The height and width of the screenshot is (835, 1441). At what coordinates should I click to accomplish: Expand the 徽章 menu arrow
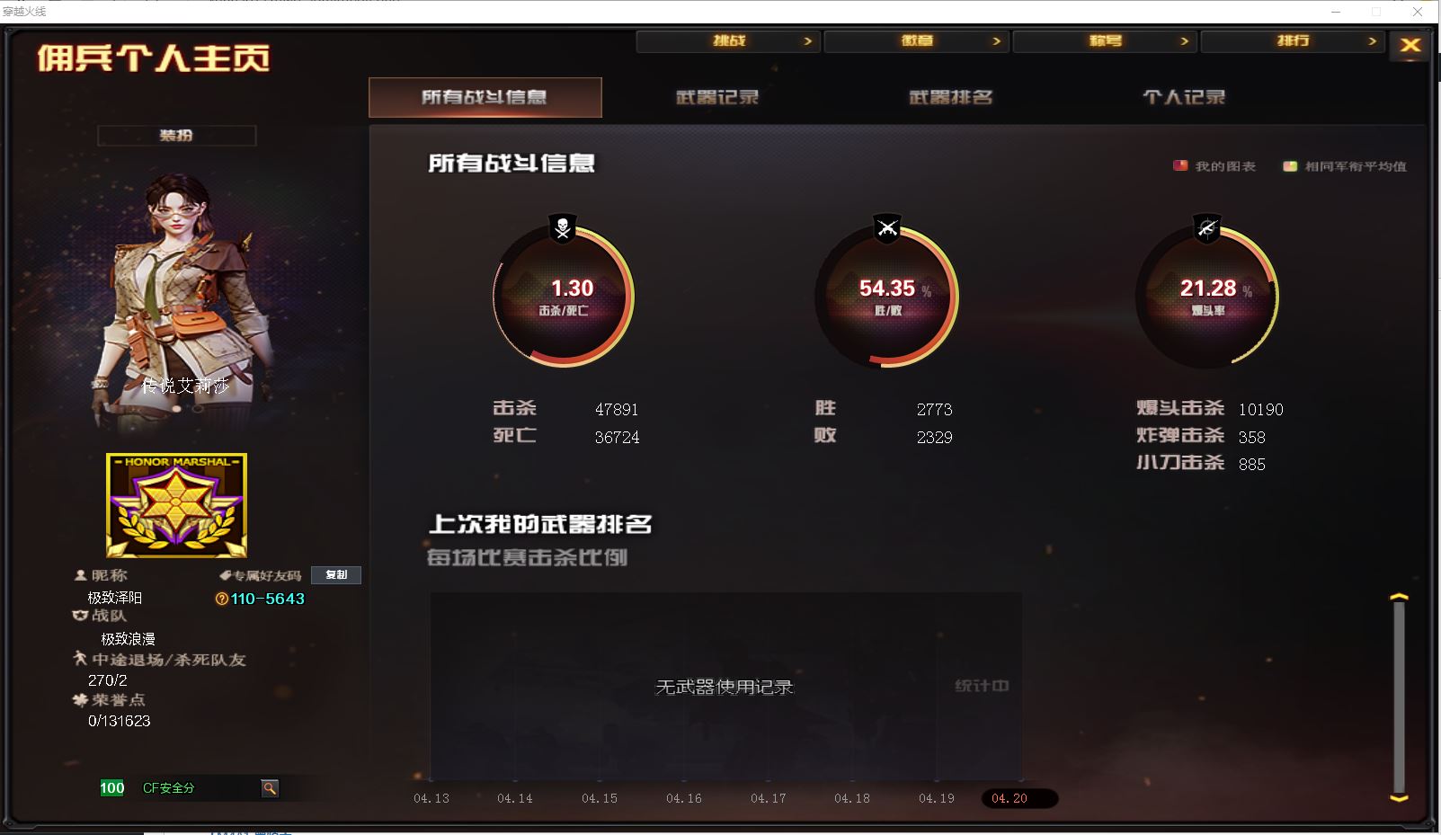[x=996, y=41]
